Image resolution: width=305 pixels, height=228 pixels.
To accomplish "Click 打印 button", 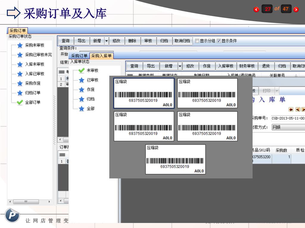I will (x=267, y=91).
